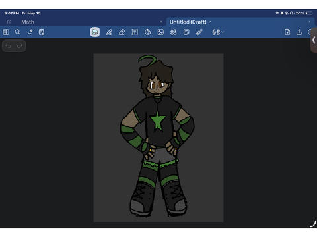This screenshot has width=317, height=237.
Task: Open the home screen icon
Action: pos(9,22)
